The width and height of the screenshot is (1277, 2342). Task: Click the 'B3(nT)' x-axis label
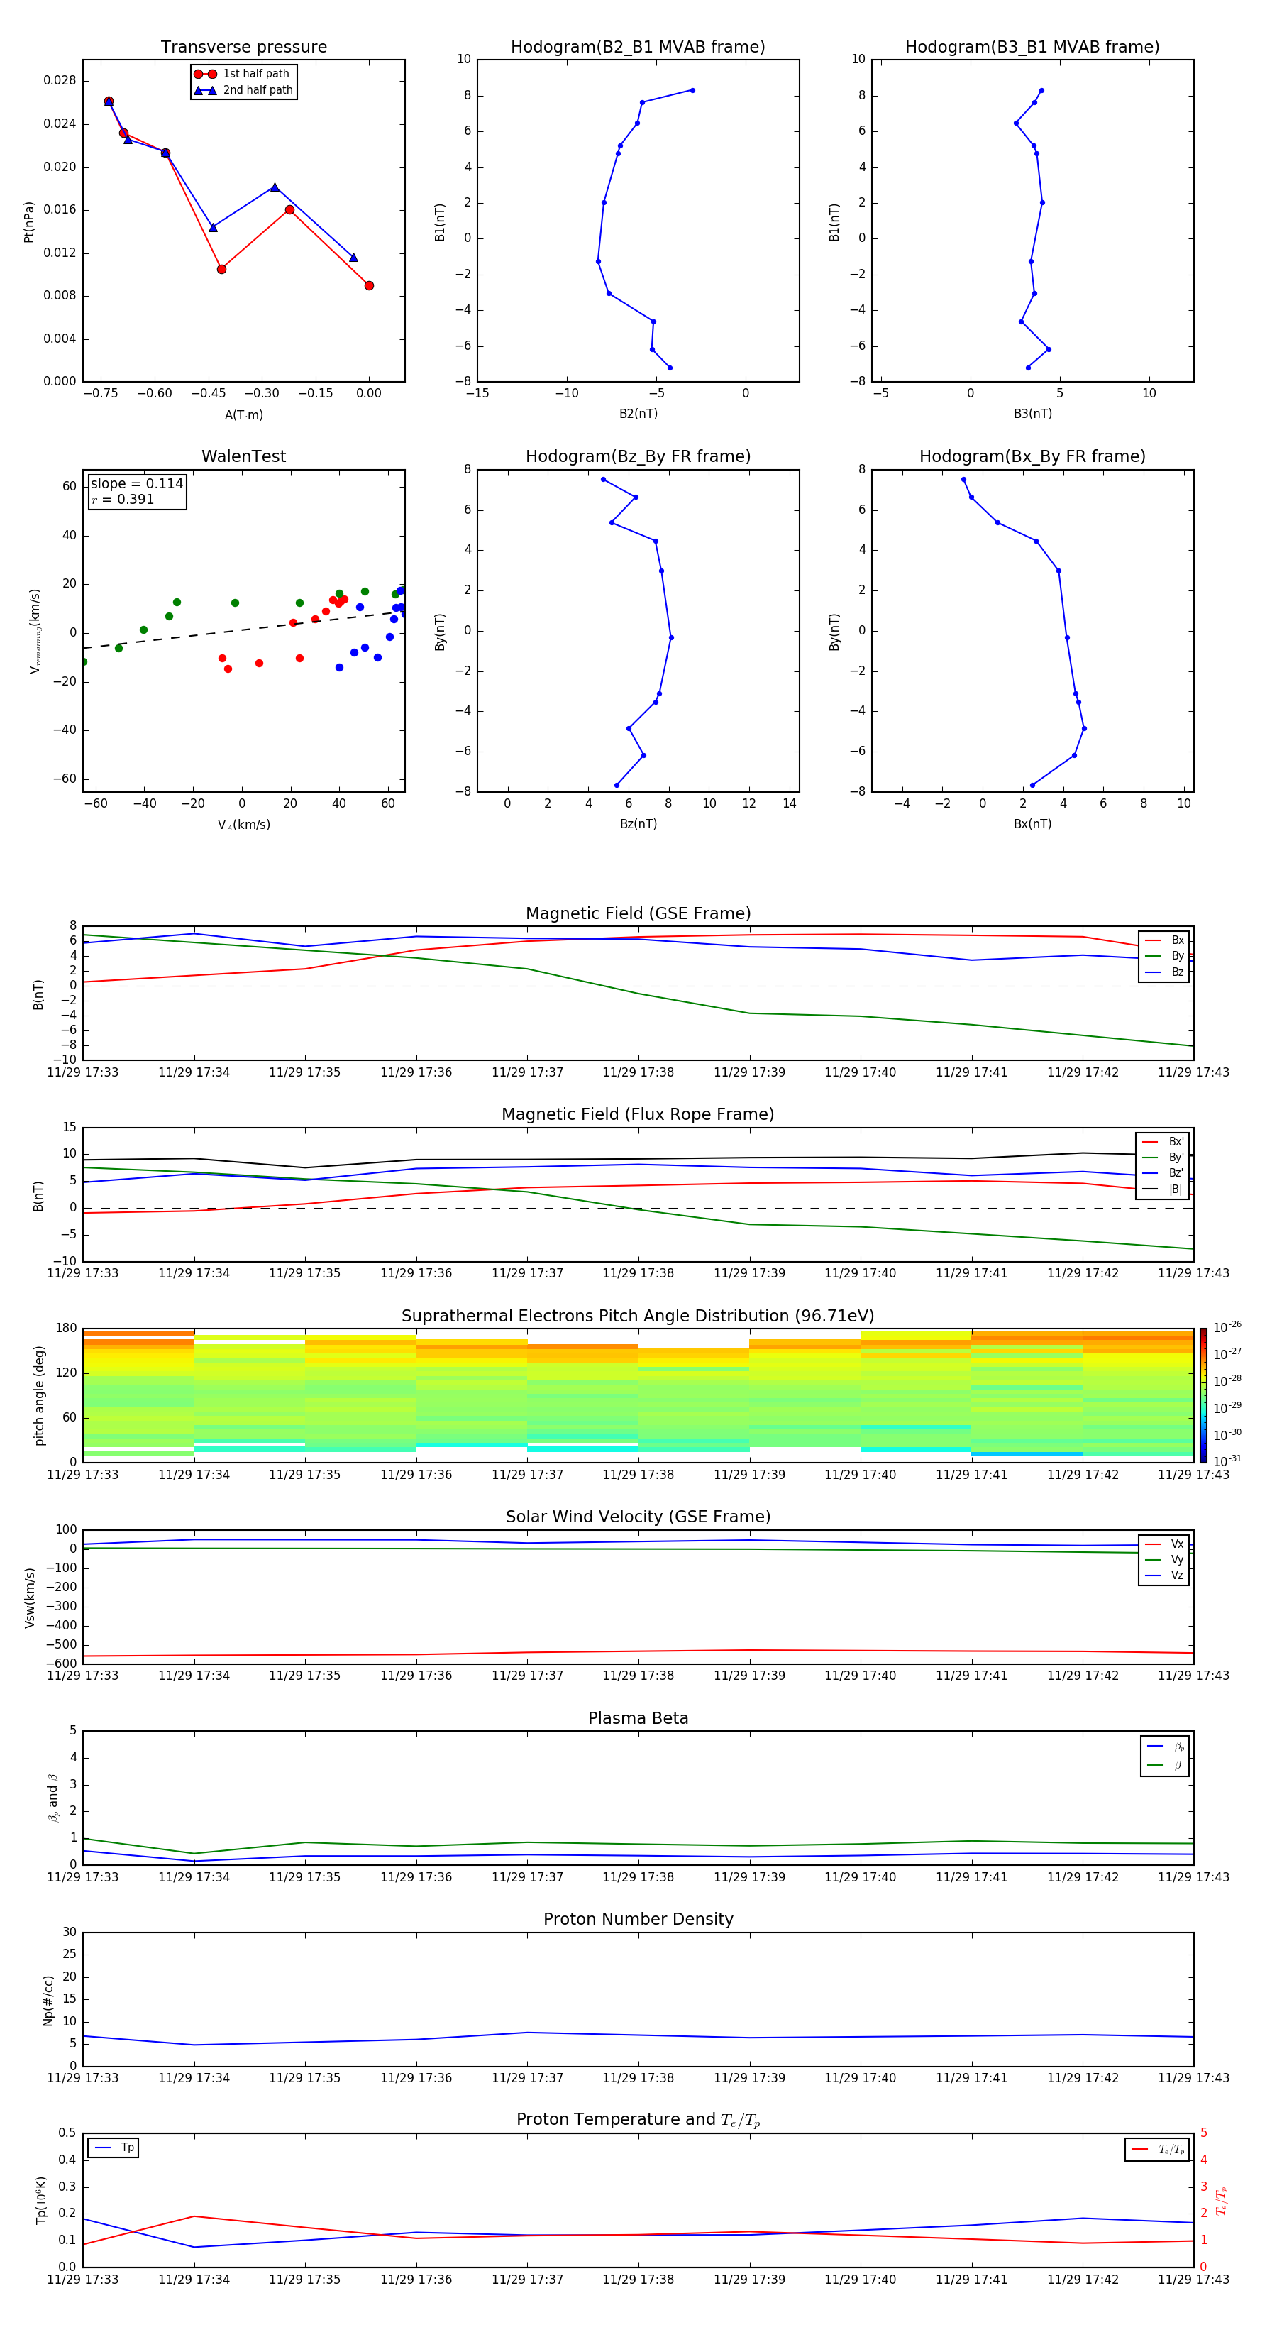(x=1032, y=414)
